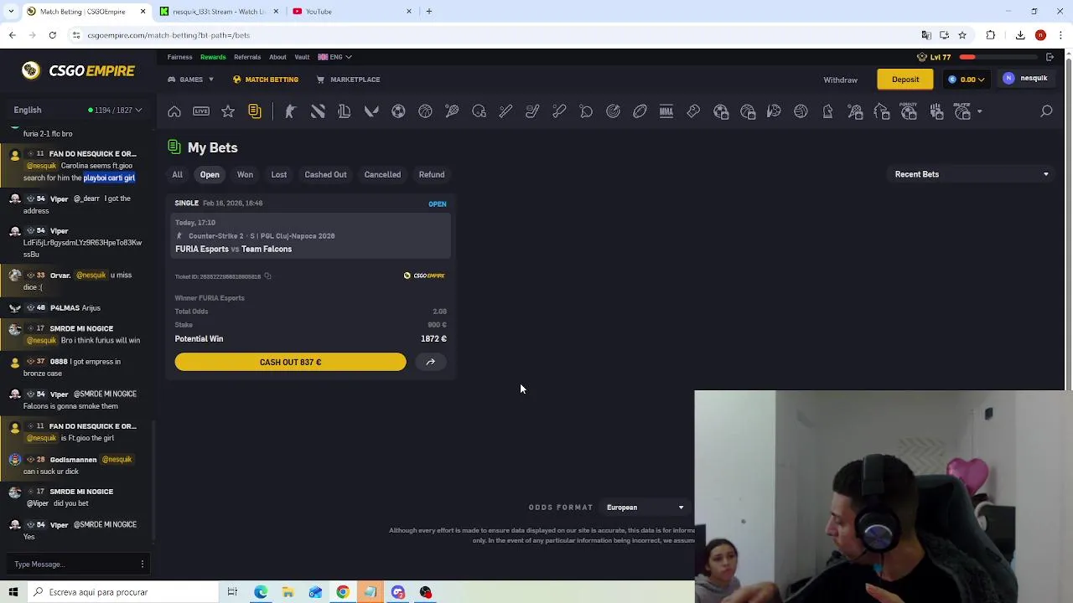
Task: Open the European odds format dropdown
Action: [x=645, y=508]
